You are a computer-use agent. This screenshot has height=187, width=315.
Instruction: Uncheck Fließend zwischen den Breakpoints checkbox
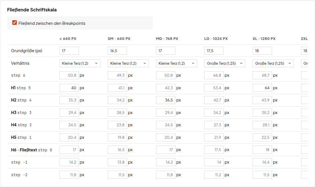[15, 23]
